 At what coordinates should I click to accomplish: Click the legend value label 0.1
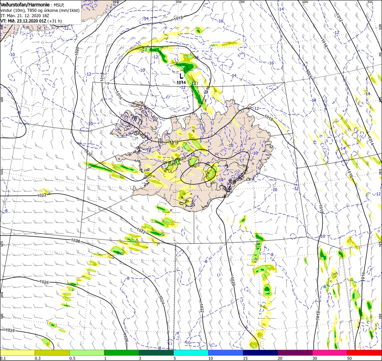click(3, 358)
